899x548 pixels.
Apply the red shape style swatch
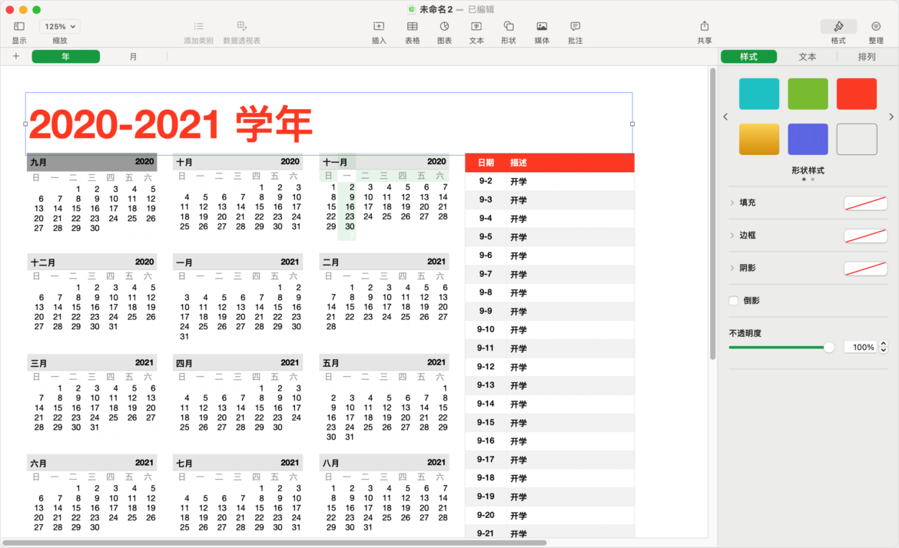click(x=857, y=94)
